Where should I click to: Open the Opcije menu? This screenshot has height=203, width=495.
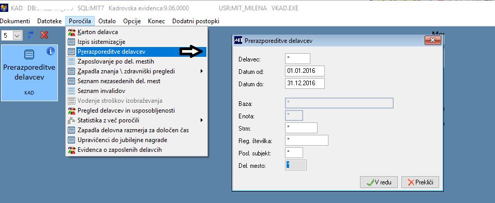click(x=132, y=21)
